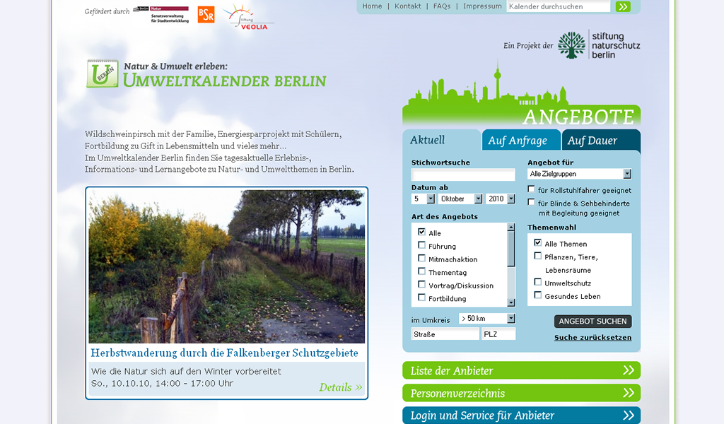Screen dimensions: 724x424
Task: Open the Liste der Anbieter bar
Action: pyautogui.click(x=521, y=370)
